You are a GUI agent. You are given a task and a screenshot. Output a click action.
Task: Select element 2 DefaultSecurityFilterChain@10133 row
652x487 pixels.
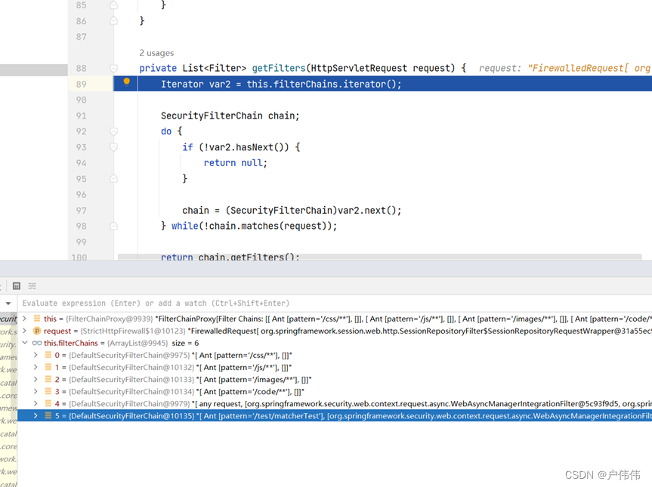point(335,379)
